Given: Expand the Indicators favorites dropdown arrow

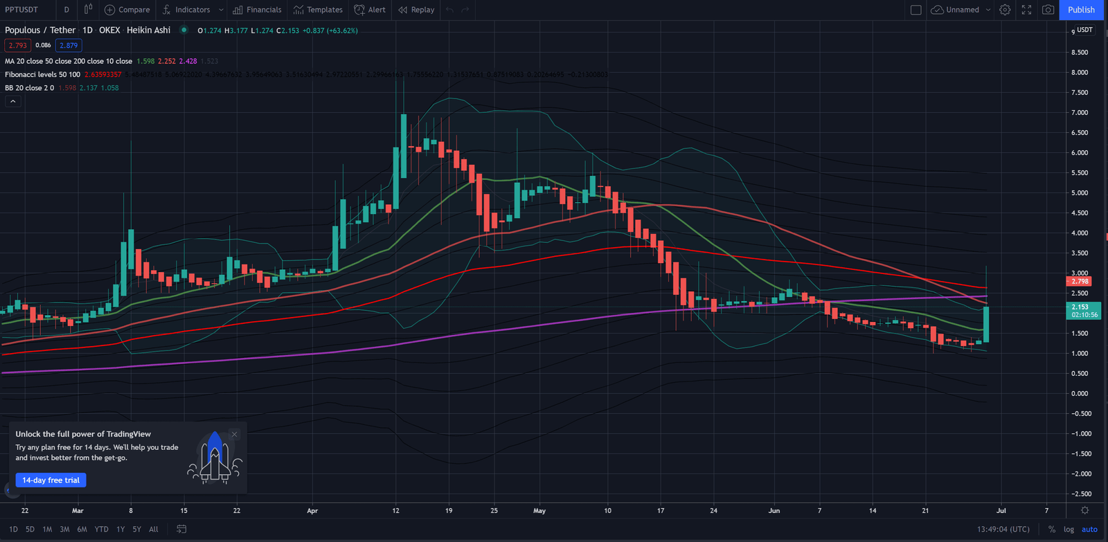Looking at the screenshot, I should coord(221,10).
